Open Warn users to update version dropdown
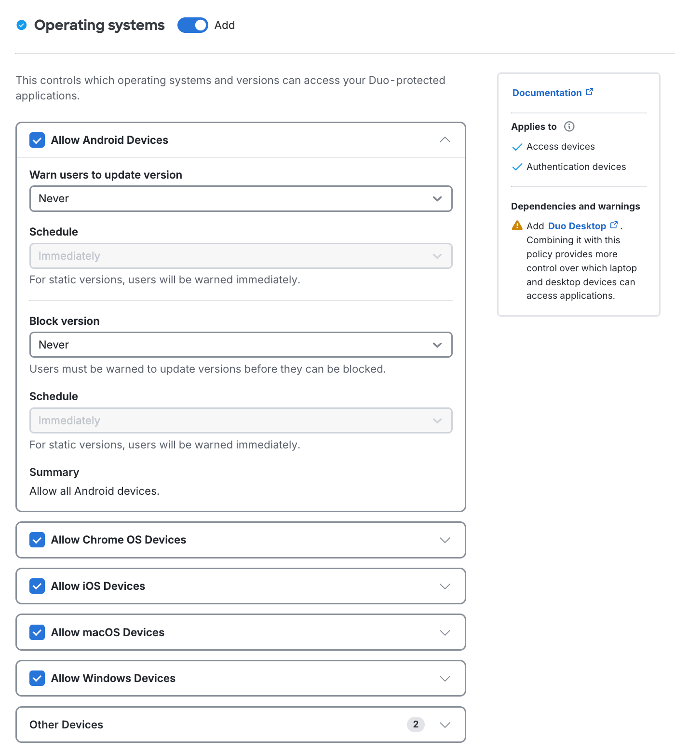Image resolution: width=675 pixels, height=754 pixels. (x=241, y=199)
